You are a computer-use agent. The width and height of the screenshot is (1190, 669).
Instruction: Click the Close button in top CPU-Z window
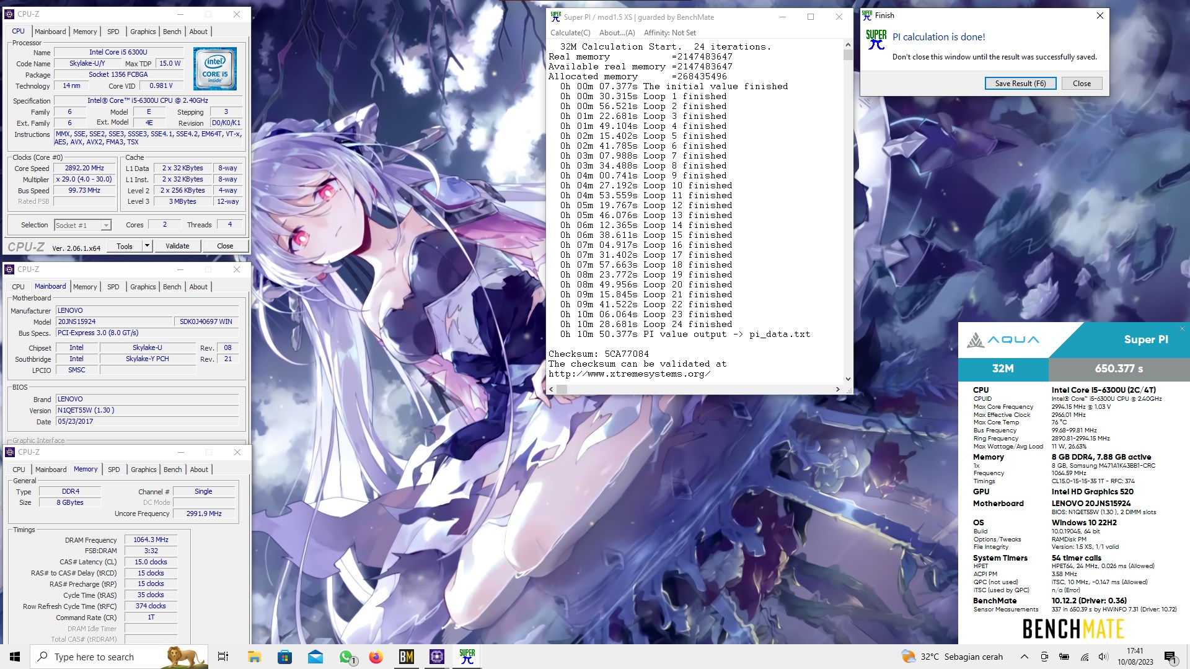[x=225, y=246]
